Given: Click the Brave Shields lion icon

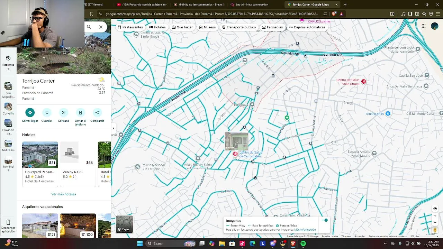Looking at the screenshot, I should coord(334,14).
